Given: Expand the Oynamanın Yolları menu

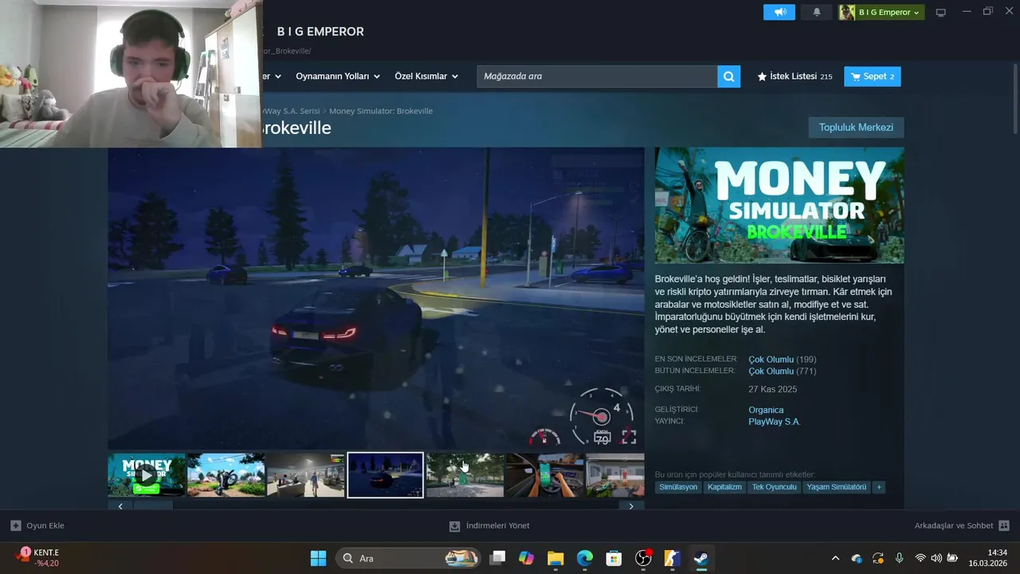Looking at the screenshot, I should point(338,77).
